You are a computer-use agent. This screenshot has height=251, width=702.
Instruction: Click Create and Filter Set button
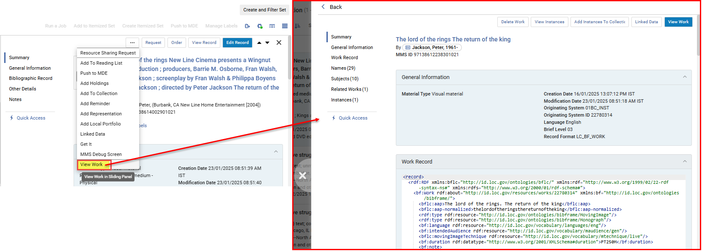pyautogui.click(x=265, y=10)
